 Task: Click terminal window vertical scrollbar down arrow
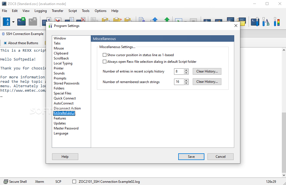click(283, 175)
